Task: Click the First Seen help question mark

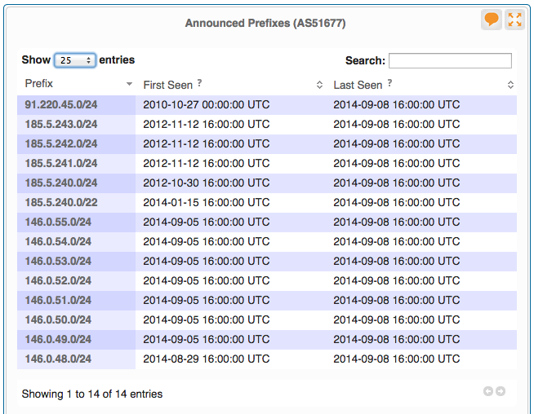Action: (x=200, y=83)
